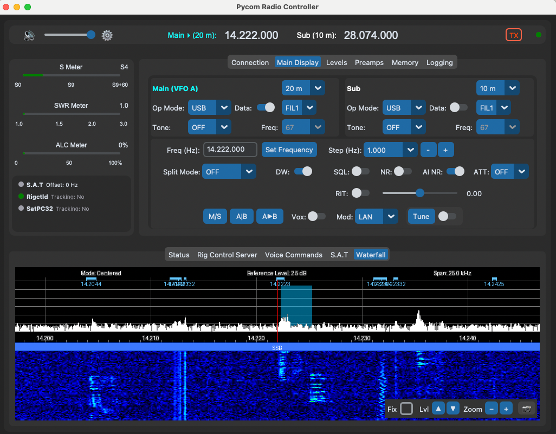
Task: Click the A▶B copy button
Action: click(270, 217)
